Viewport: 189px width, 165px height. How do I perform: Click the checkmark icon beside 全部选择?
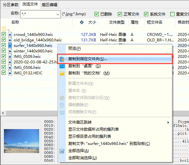coord(62,151)
